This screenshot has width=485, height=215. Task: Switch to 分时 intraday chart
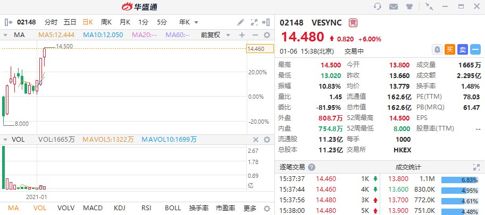pos(51,22)
